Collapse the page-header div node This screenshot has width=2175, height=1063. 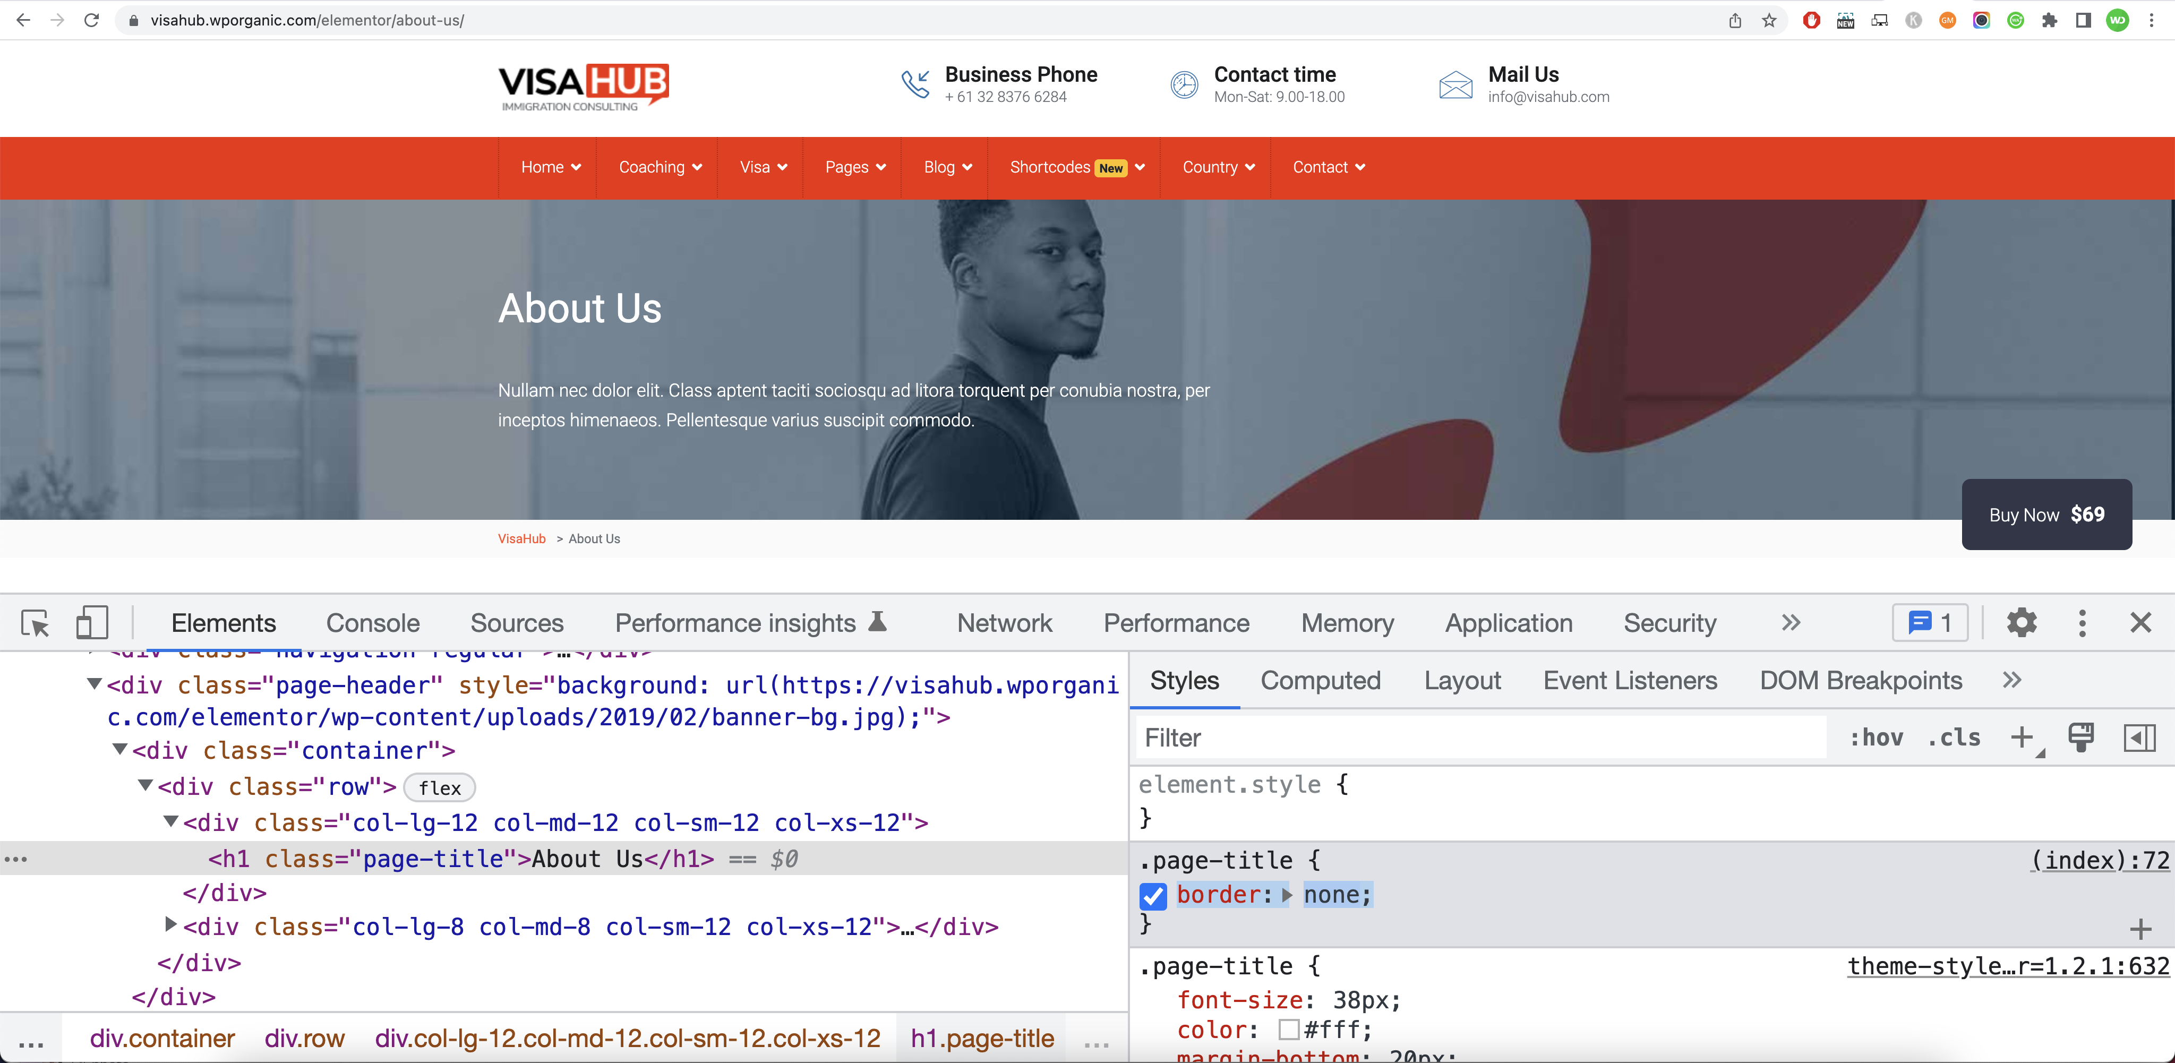(95, 684)
